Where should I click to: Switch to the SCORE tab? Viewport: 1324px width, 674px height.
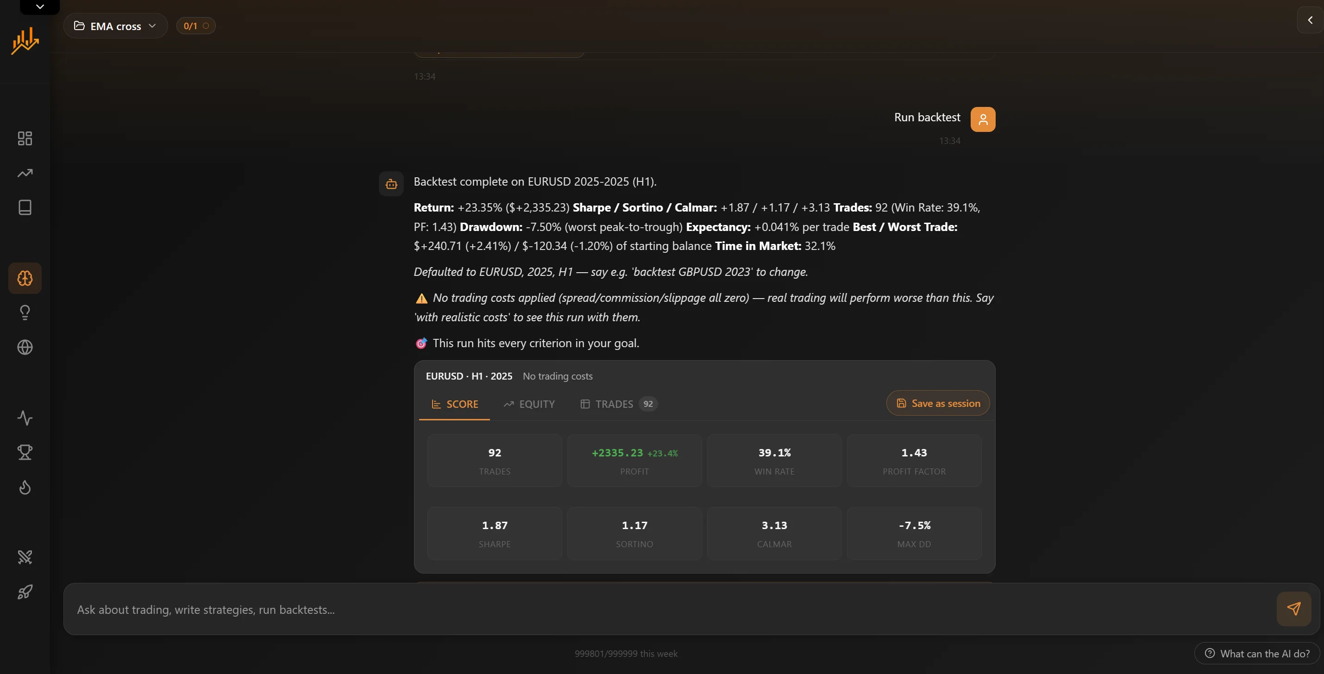[454, 404]
